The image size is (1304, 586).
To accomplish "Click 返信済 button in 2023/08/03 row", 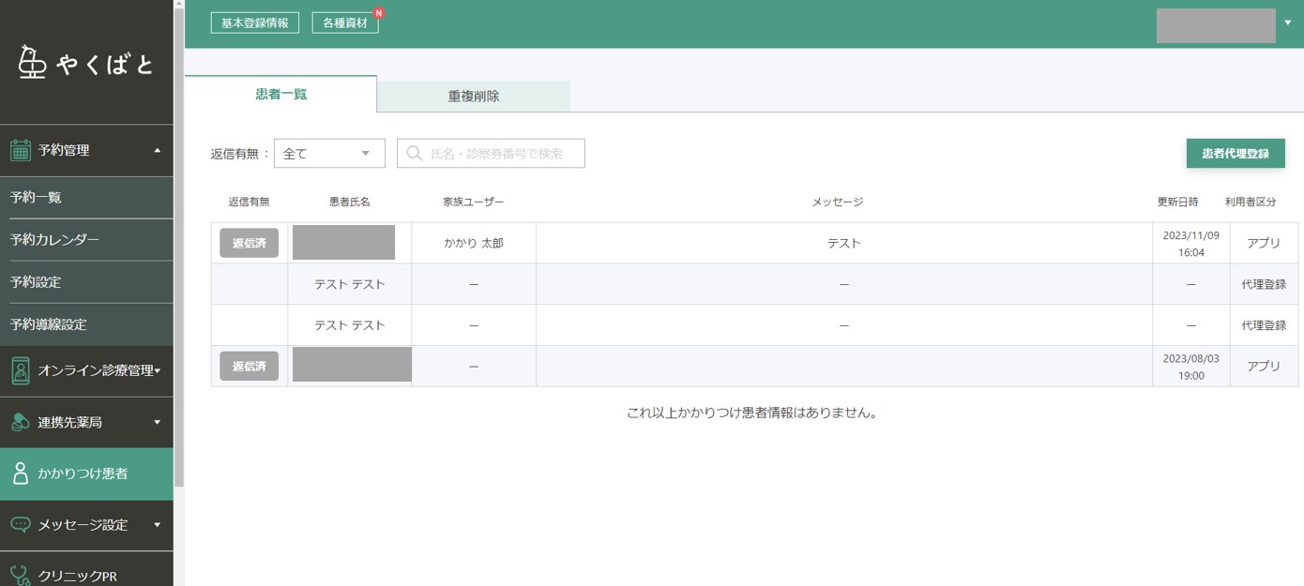I will tap(250, 367).
